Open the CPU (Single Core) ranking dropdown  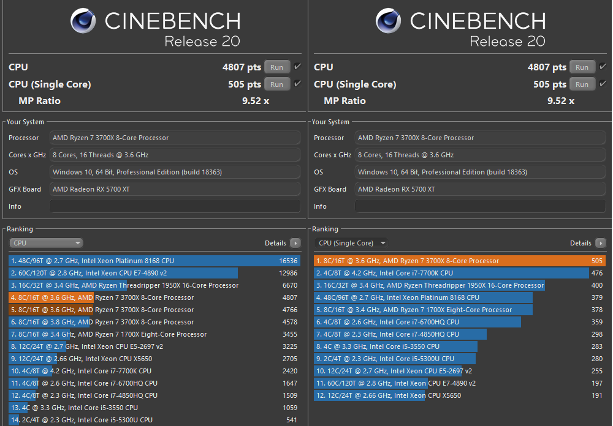click(x=351, y=243)
